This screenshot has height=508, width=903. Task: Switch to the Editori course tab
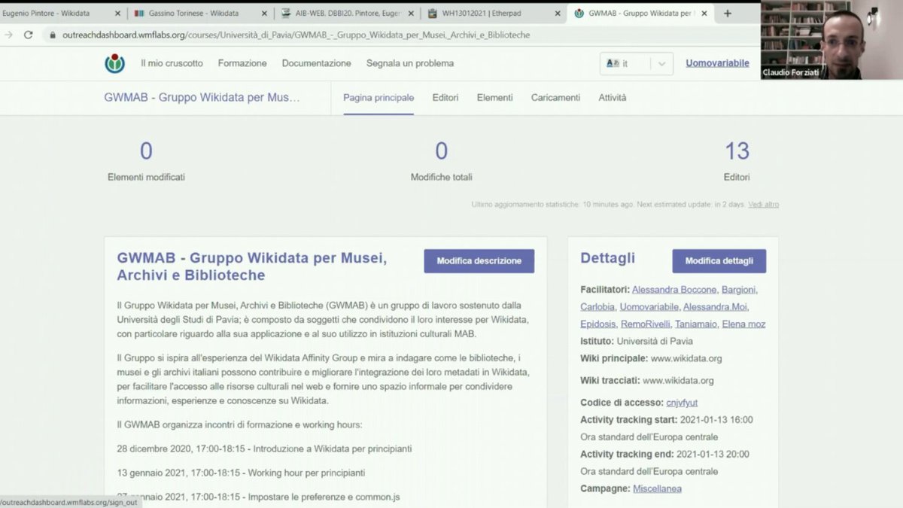point(445,98)
